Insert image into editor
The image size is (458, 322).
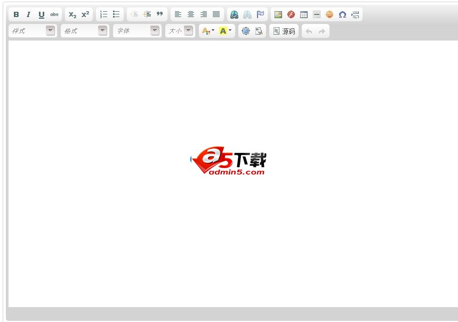pos(278,14)
